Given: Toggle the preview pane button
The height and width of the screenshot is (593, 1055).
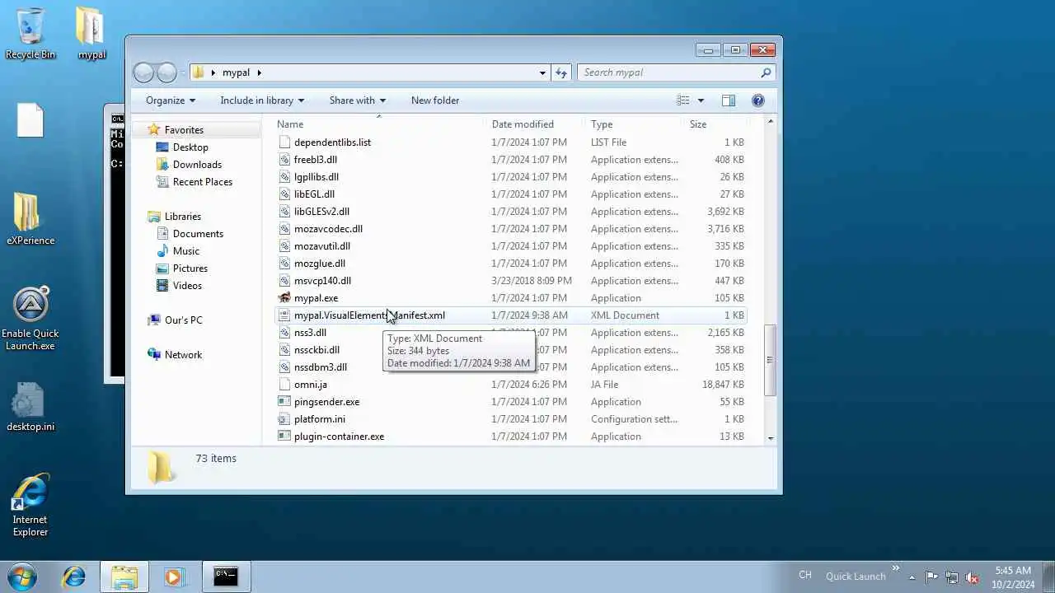Looking at the screenshot, I should click(729, 100).
